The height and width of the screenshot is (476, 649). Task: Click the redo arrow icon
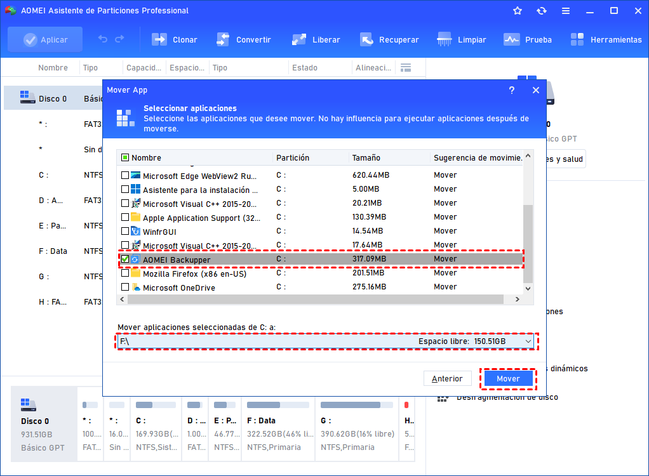tap(119, 39)
